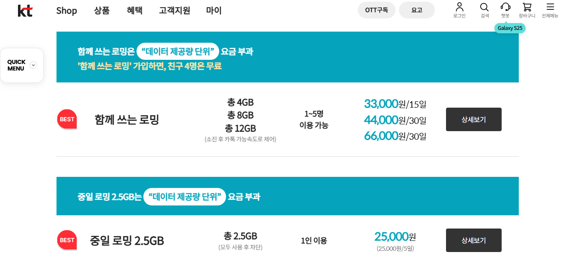The width and height of the screenshot is (568, 258).
Task: Click the BEST badge on 중일 로밍 2.5GB
Action: (x=67, y=240)
